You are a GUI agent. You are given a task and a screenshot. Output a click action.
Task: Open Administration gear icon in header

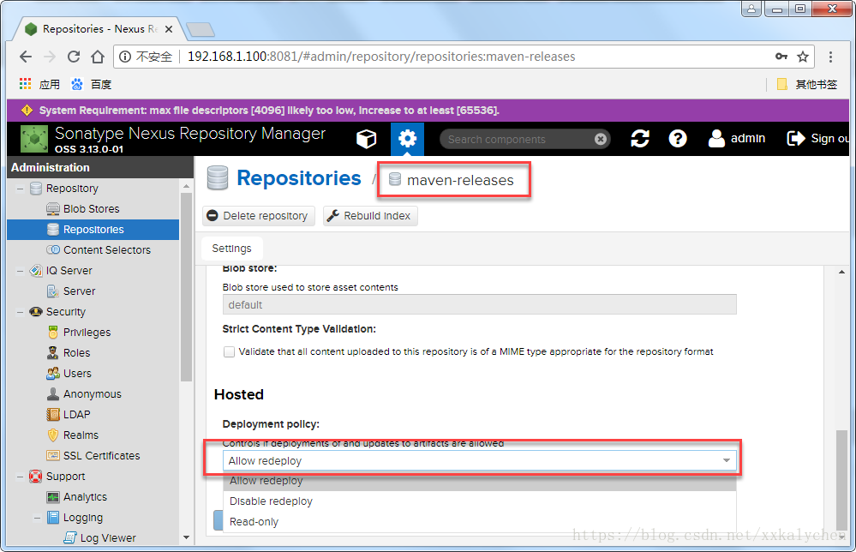(x=407, y=139)
